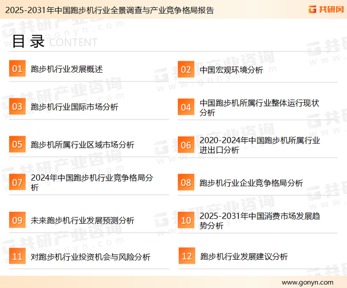Click the orange 03 number badge
The image size is (347, 288).
tap(17, 106)
